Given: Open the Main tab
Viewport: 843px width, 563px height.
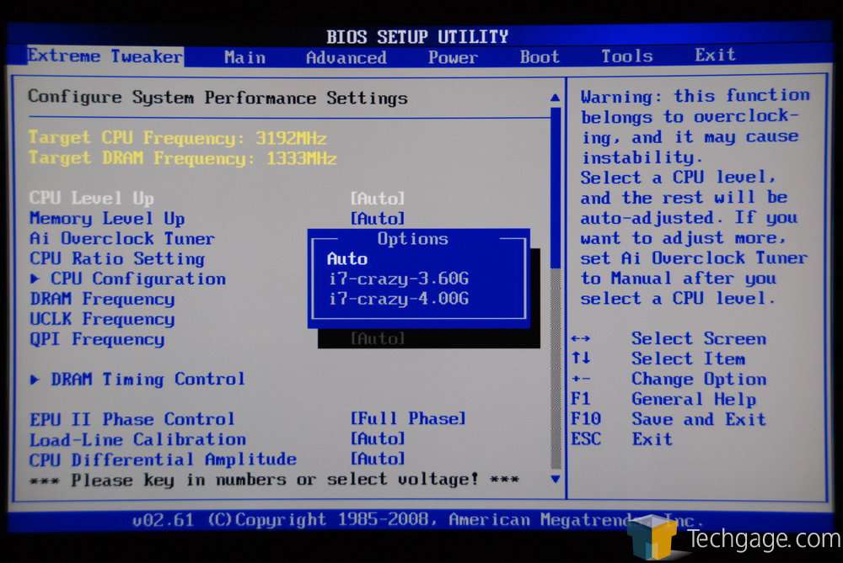Looking at the screenshot, I should [x=244, y=57].
